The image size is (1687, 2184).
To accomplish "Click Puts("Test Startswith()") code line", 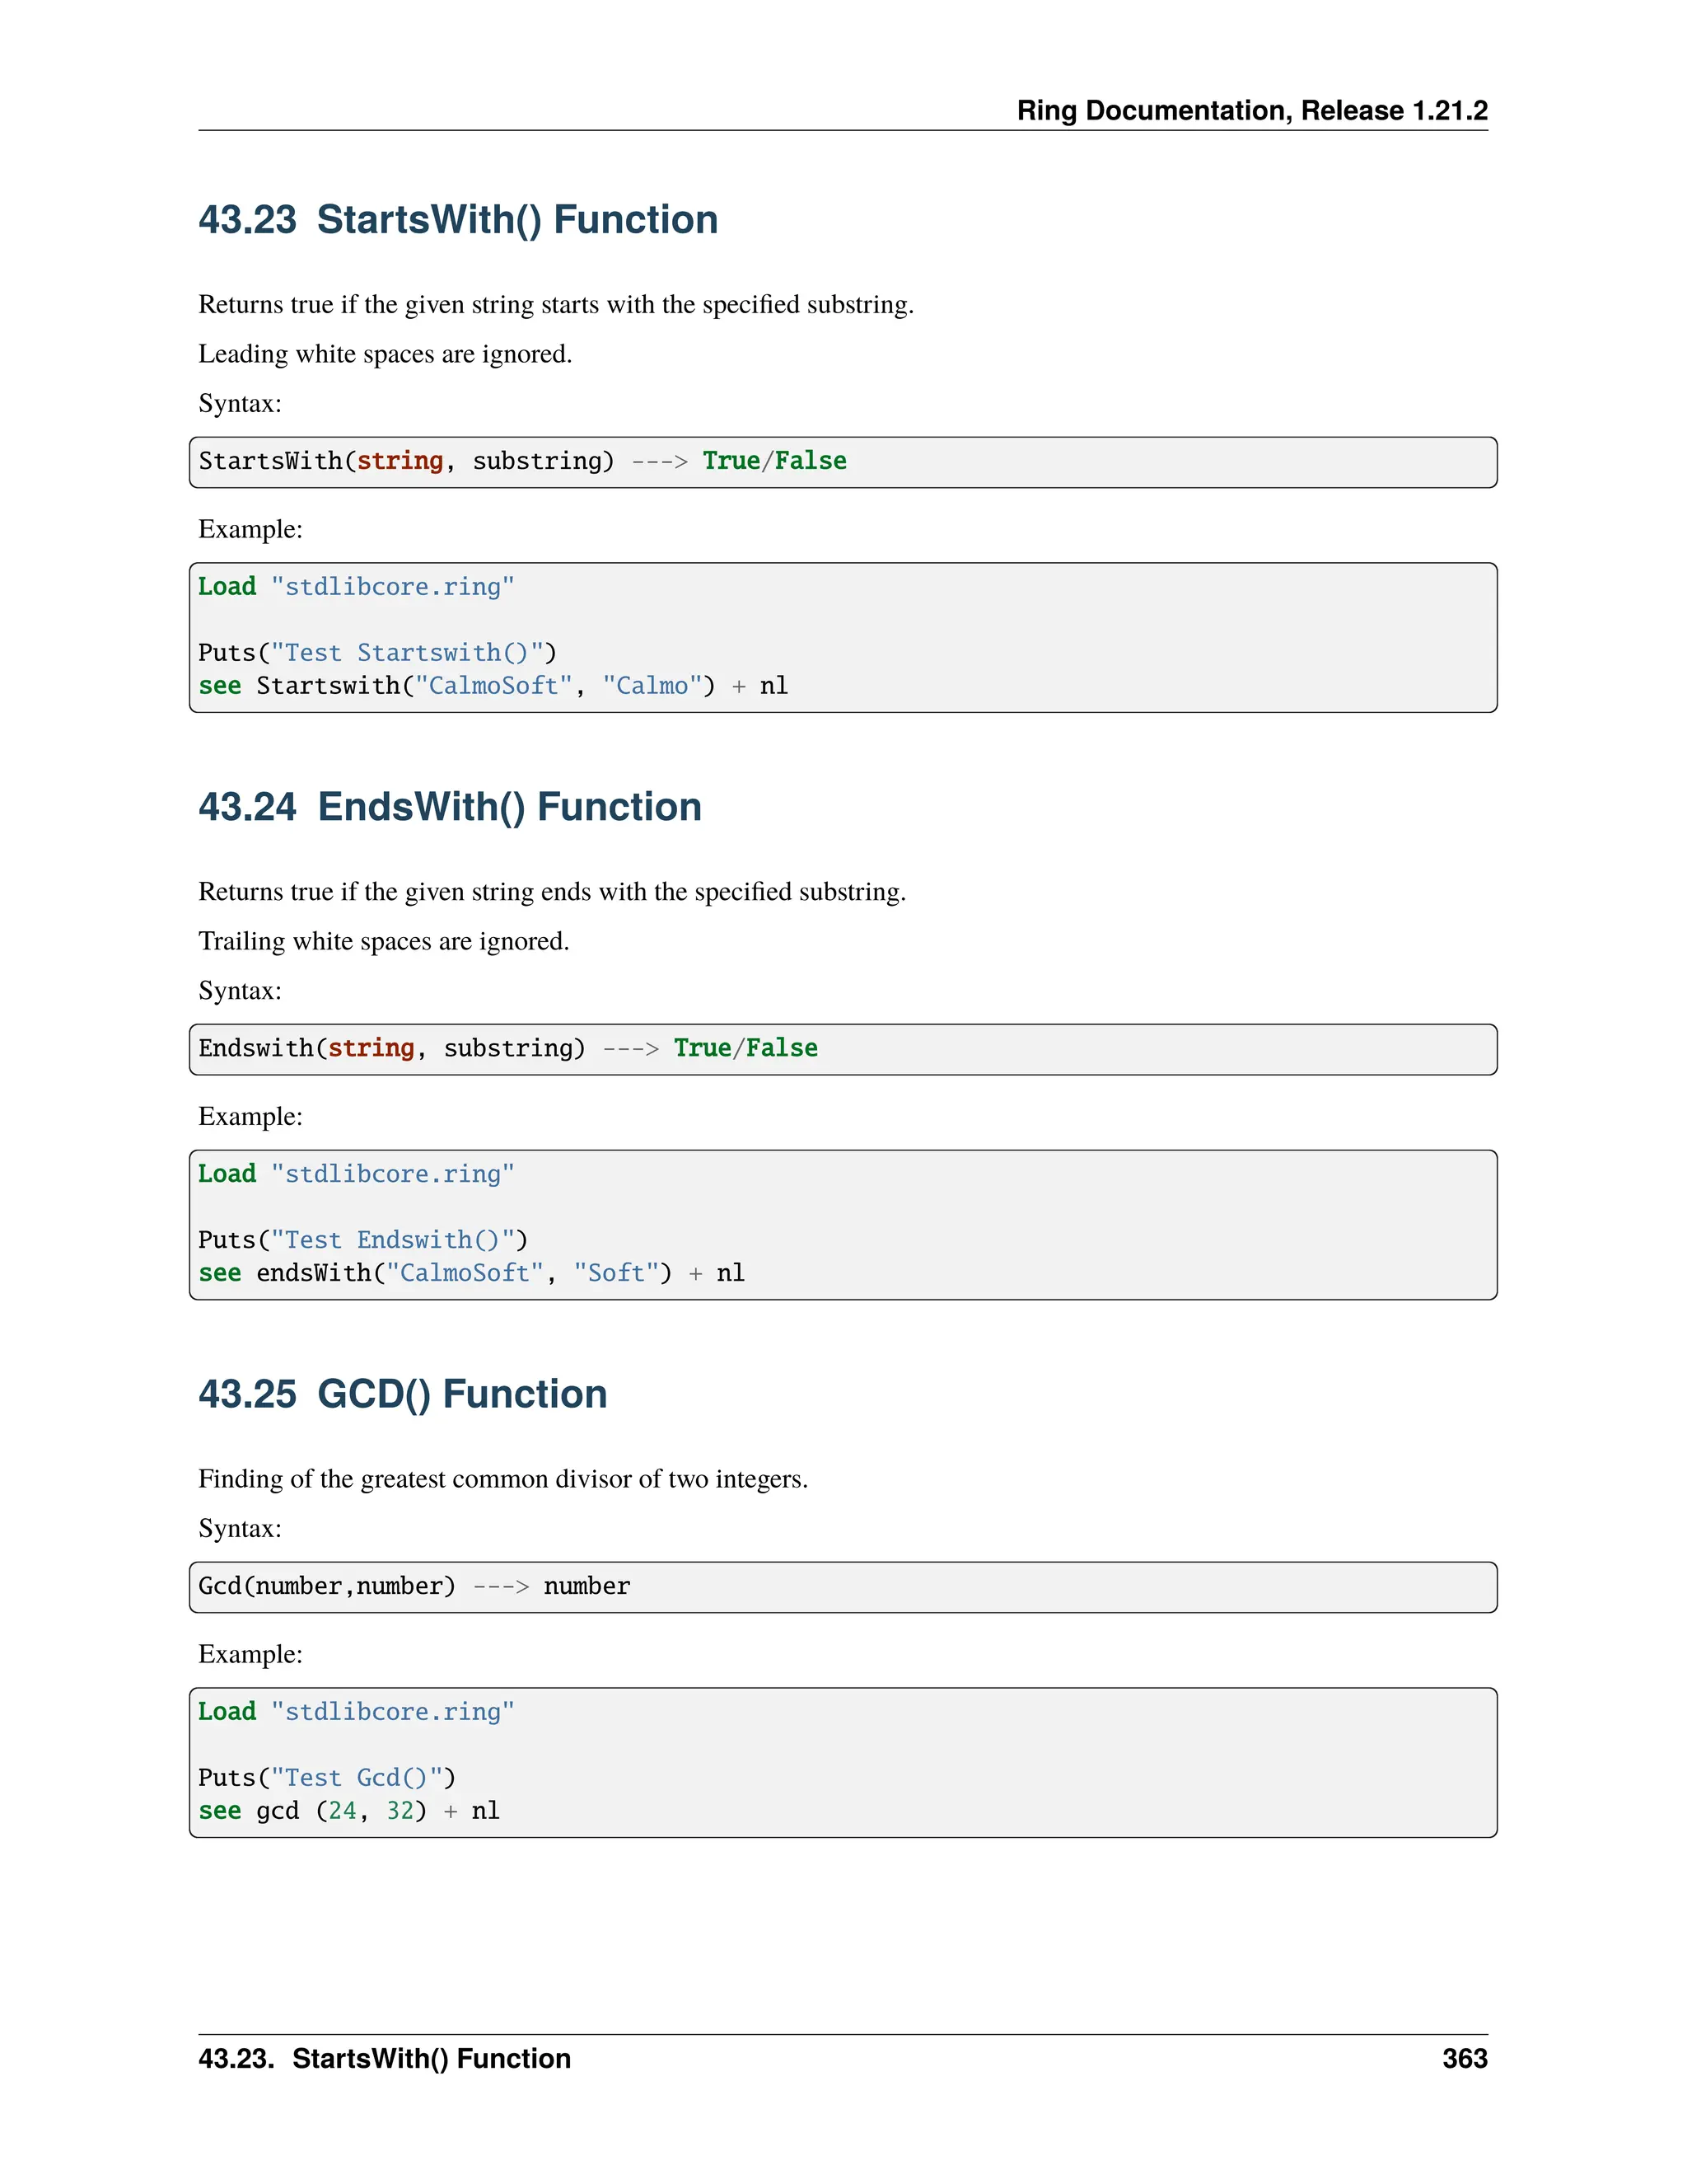I will tap(378, 653).
